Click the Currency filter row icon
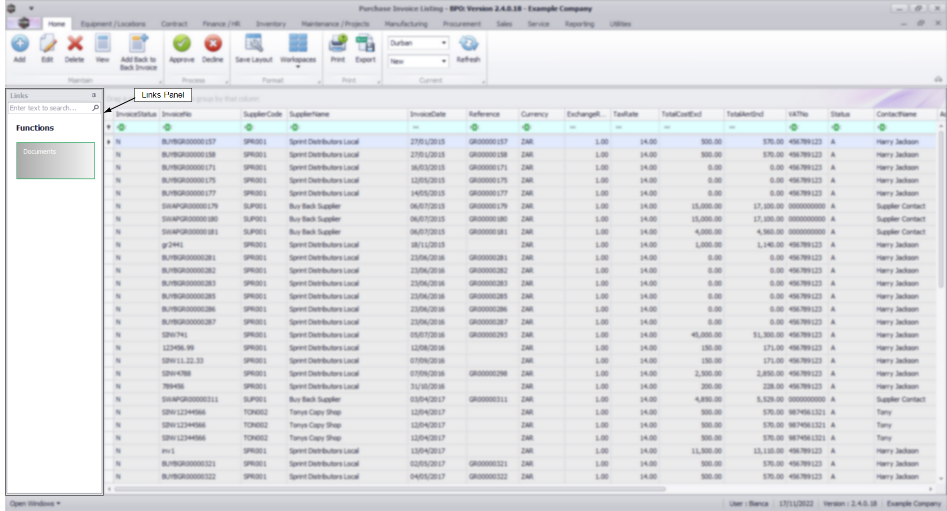947x511 pixels. [526, 128]
